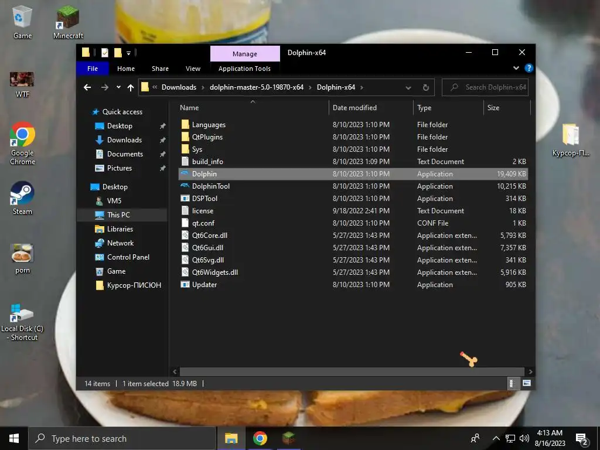Sort by Type column header
The width and height of the screenshot is (600, 450).
448,108
